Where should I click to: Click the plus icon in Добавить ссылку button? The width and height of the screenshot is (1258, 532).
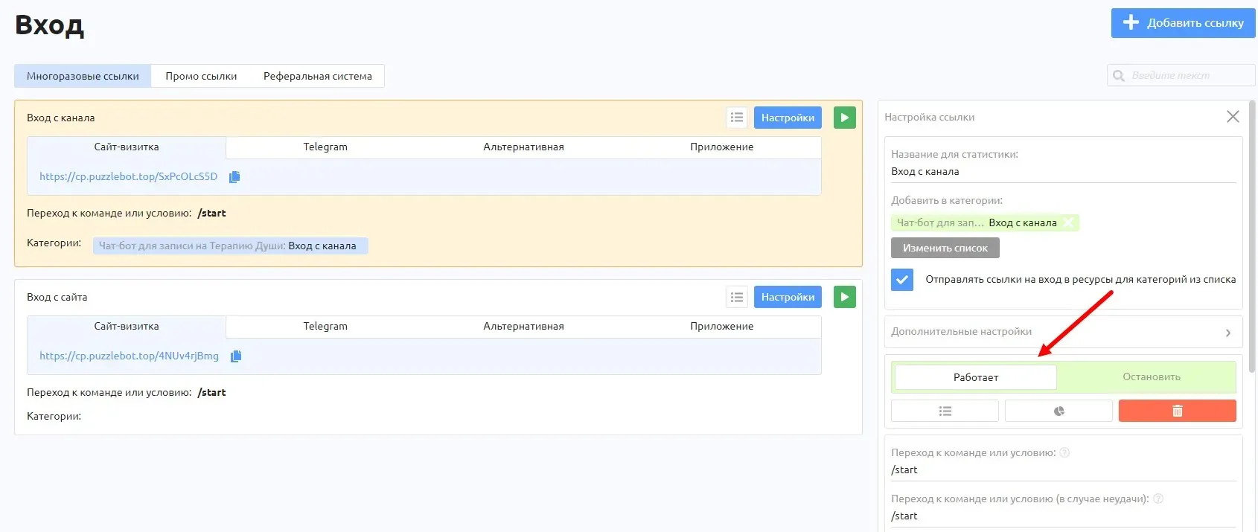click(x=1131, y=22)
